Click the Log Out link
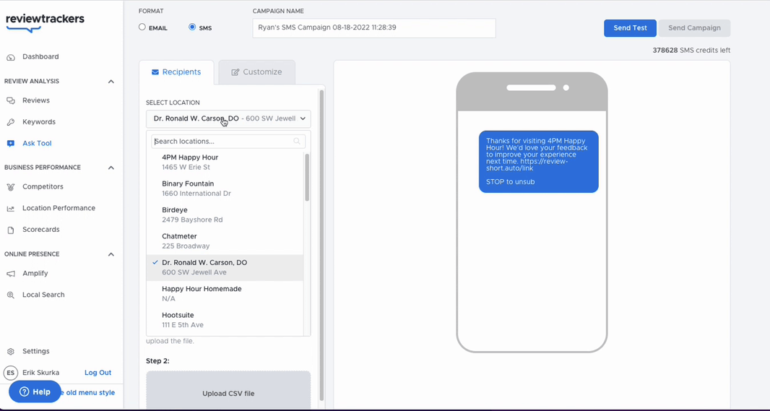 coord(98,373)
